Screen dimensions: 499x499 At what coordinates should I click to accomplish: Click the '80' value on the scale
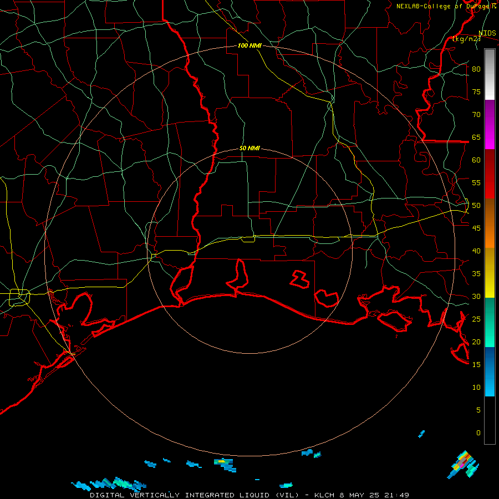pos(476,69)
